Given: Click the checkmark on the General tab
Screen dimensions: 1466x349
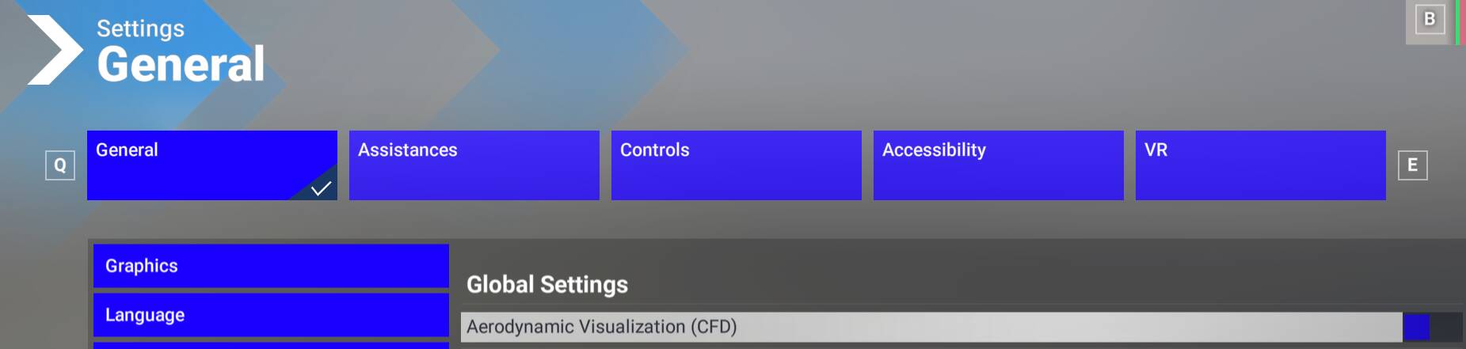Looking at the screenshot, I should click(x=321, y=188).
